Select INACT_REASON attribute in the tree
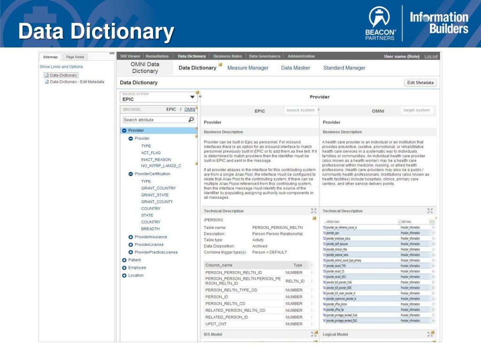 point(156,159)
